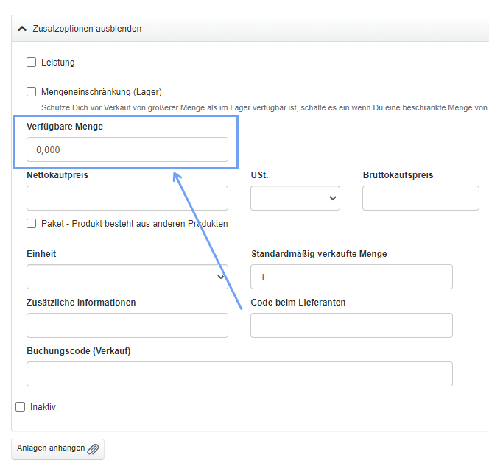Click the Code beim Lieferanten field

point(351,325)
